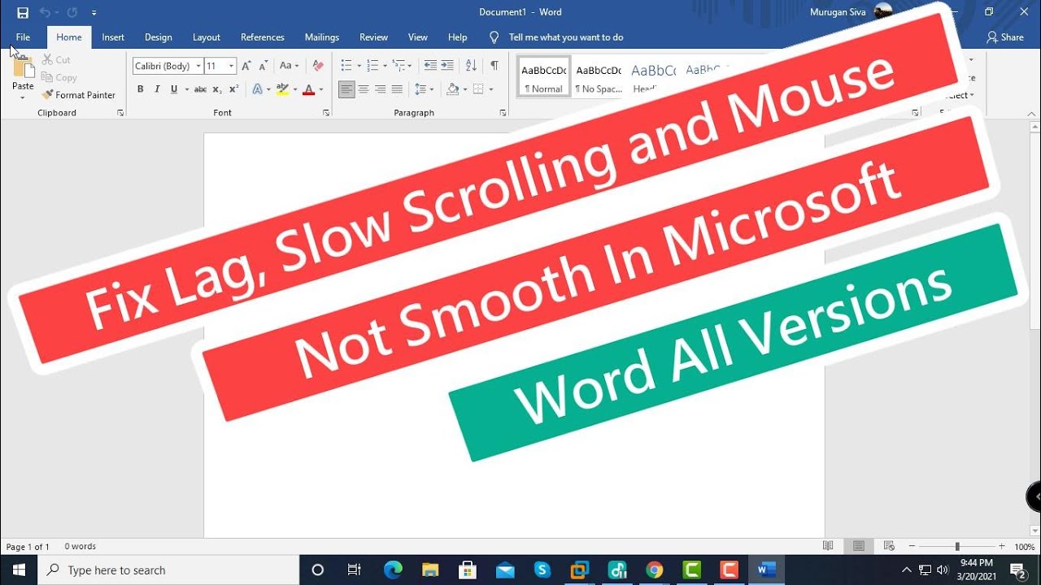Open Clipboard pane launcher
Screen dimensions: 1041x585
click(x=120, y=113)
